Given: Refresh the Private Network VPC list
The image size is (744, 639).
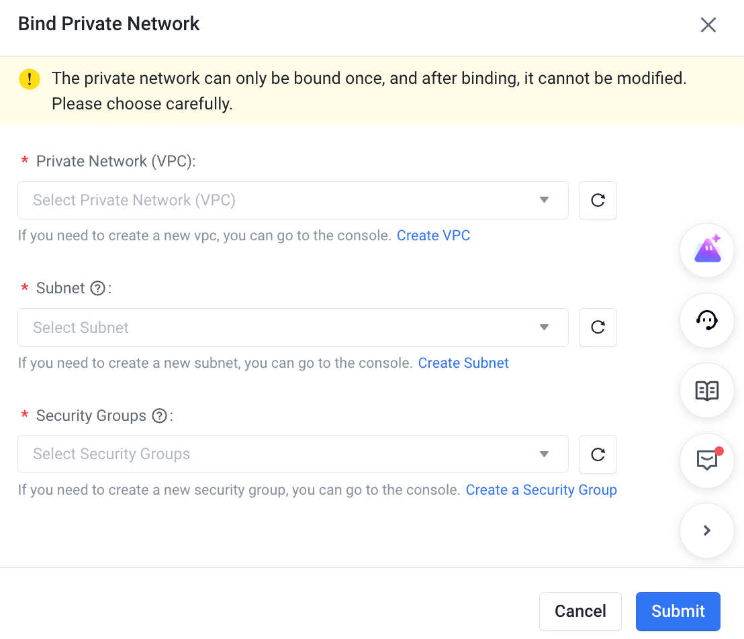Looking at the screenshot, I should pyautogui.click(x=598, y=200).
